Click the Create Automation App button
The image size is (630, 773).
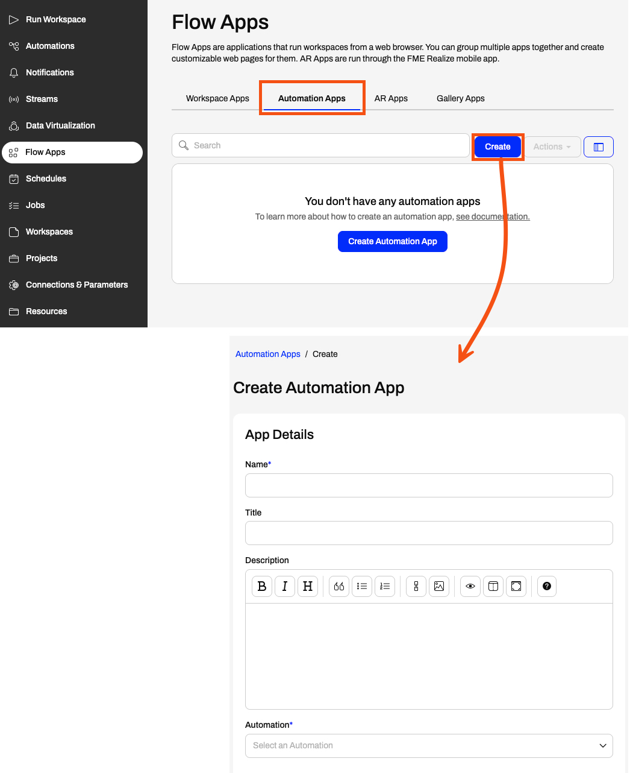[x=393, y=241]
